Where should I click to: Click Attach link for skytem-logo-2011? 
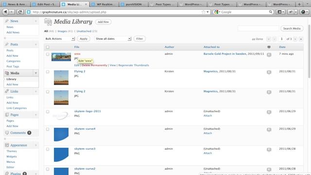207,116
